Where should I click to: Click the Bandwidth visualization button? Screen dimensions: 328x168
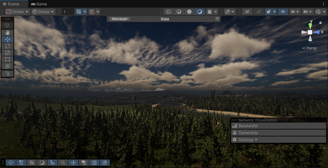(248, 126)
